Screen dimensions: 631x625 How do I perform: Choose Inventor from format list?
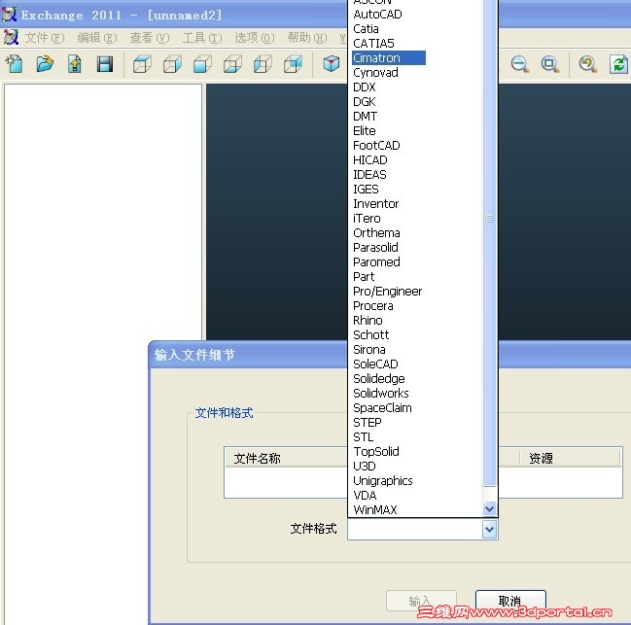pyautogui.click(x=376, y=204)
